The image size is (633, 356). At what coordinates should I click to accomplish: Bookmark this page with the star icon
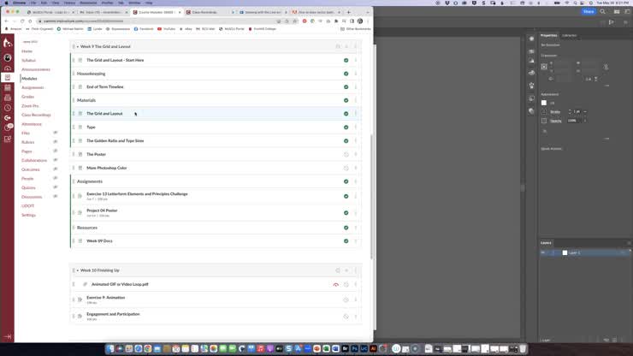pyautogui.click(x=295, y=21)
